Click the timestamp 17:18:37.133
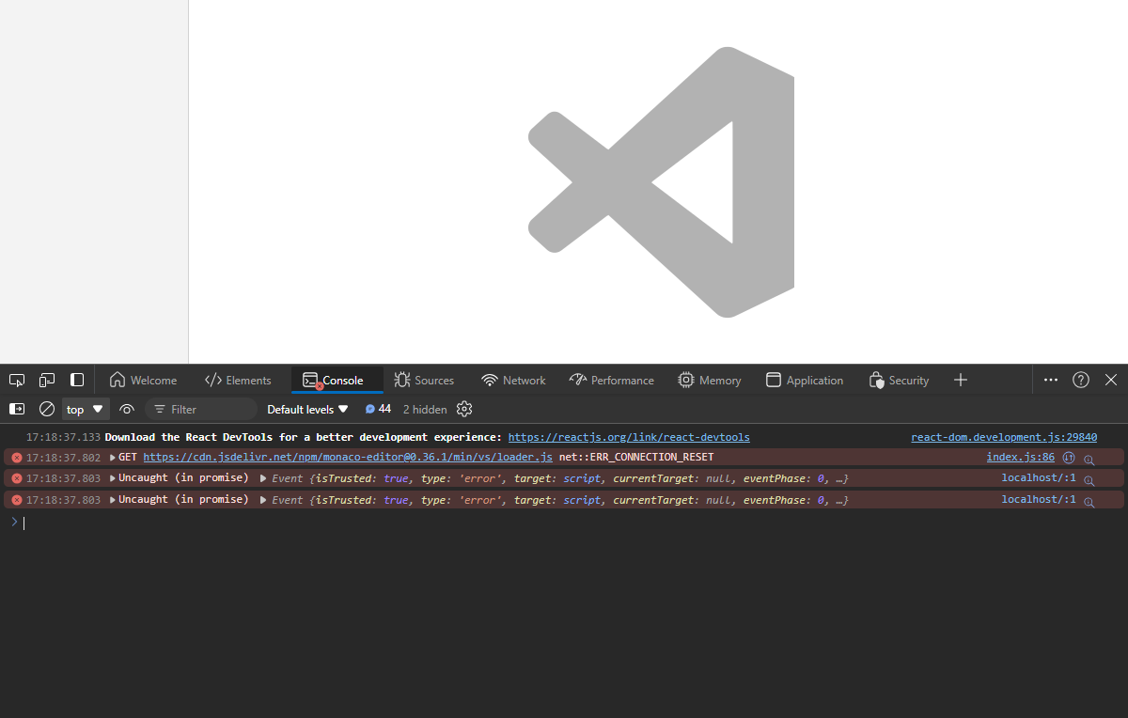This screenshot has width=1128, height=718. pos(63,437)
